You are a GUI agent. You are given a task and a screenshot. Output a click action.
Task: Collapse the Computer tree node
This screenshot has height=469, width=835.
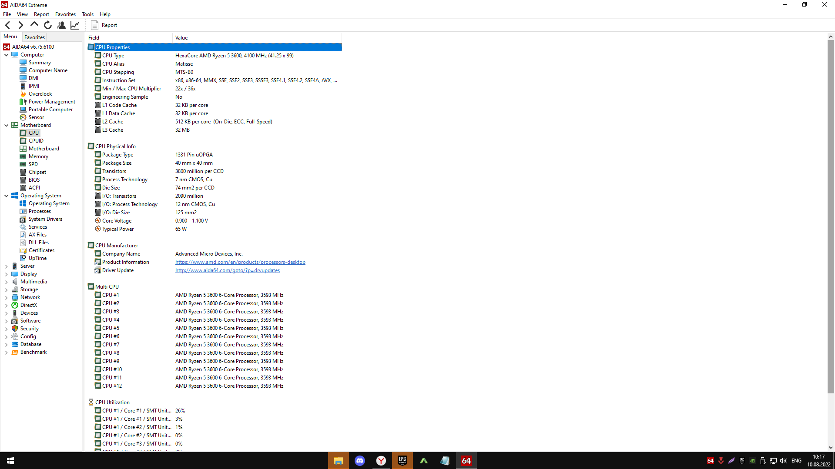pos(7,55)
